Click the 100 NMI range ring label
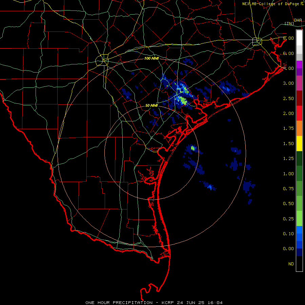This screenshot has height=305, width=305. [x=151, y=58]
